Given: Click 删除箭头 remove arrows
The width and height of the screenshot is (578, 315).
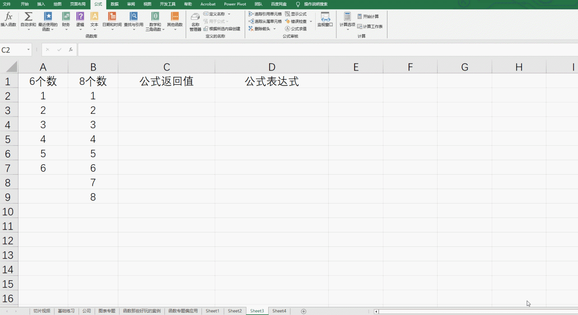Looking at the screenshot, I should (x=260, y=28).
